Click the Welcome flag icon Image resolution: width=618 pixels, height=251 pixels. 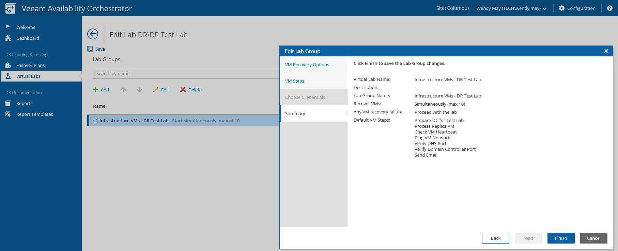[8, 27]
